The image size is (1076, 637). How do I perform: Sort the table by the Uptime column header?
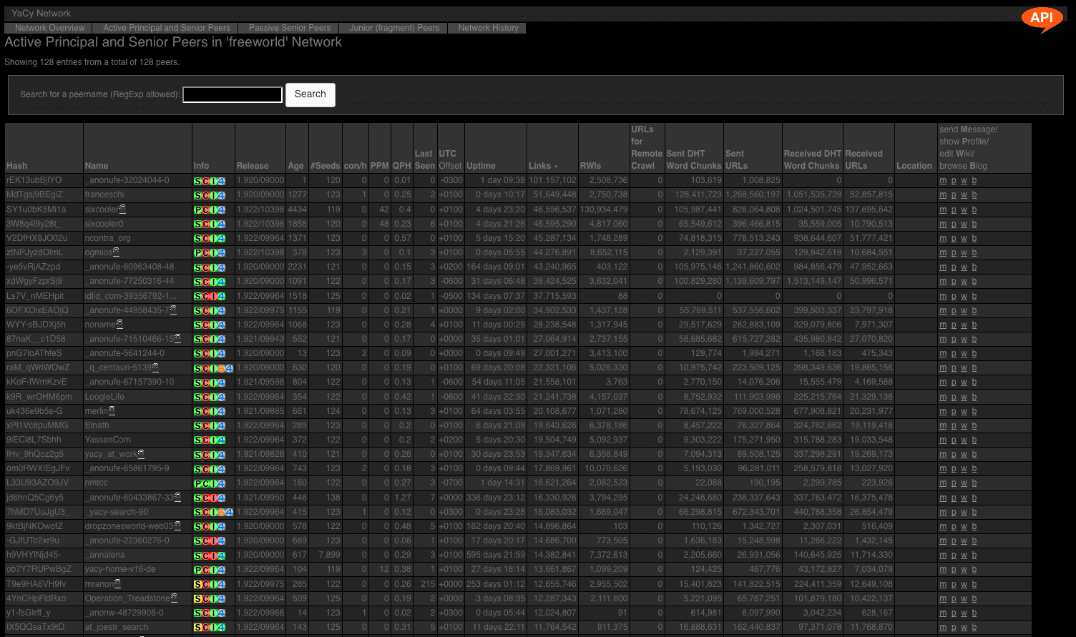(481, 166)
